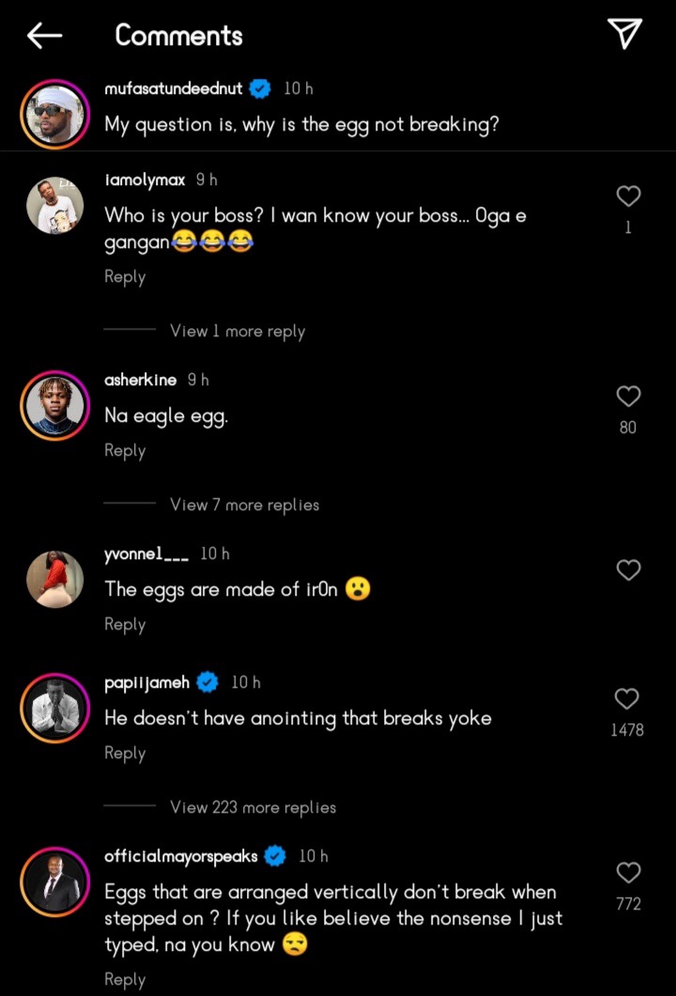The image size is (676, 996).
Task: Like papiijameh's anointing comment
Action: (627, 699)
